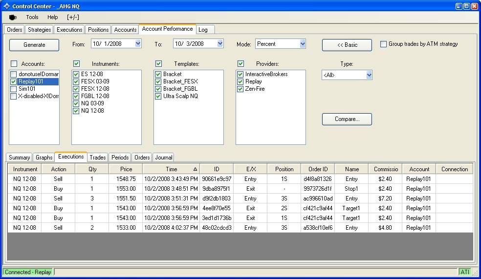The width and height of the screenshot is (481, 279).
Task: Uncheck the ES 12-08 instrument
Action: (x=76, y=74)
